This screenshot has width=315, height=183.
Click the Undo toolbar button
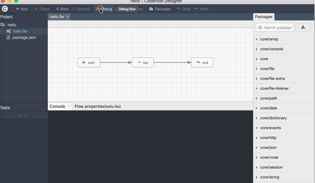184,9
